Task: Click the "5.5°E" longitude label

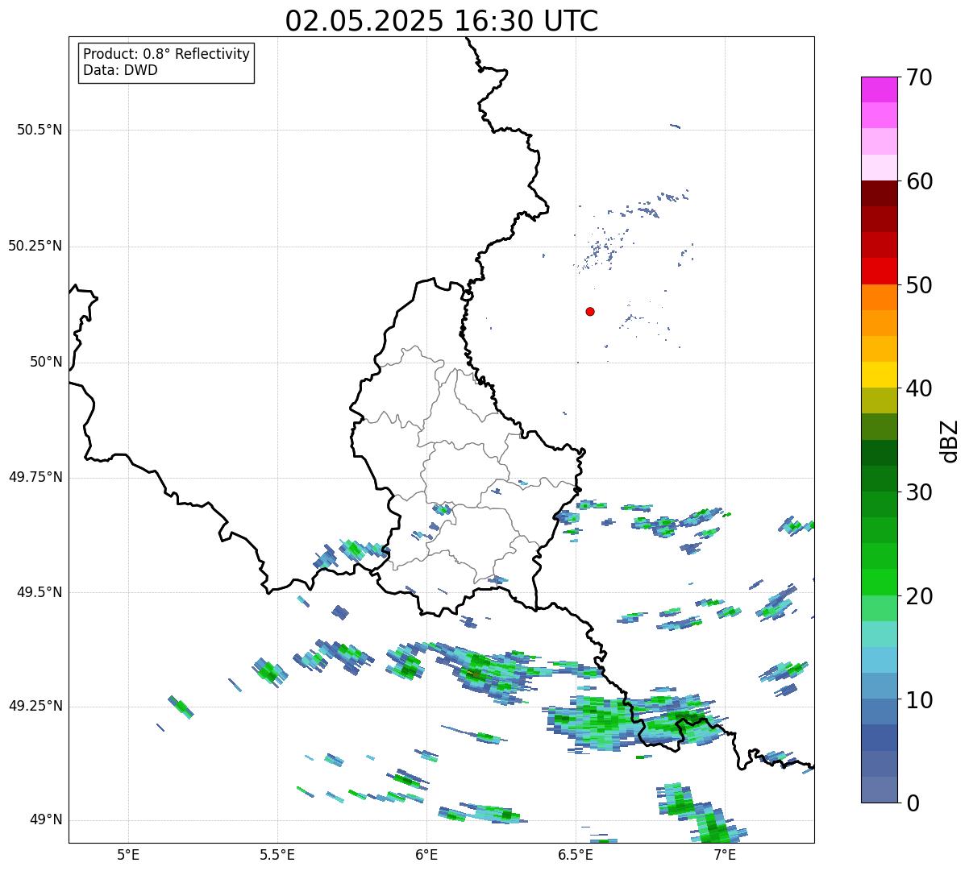Action: coord(277,854)
